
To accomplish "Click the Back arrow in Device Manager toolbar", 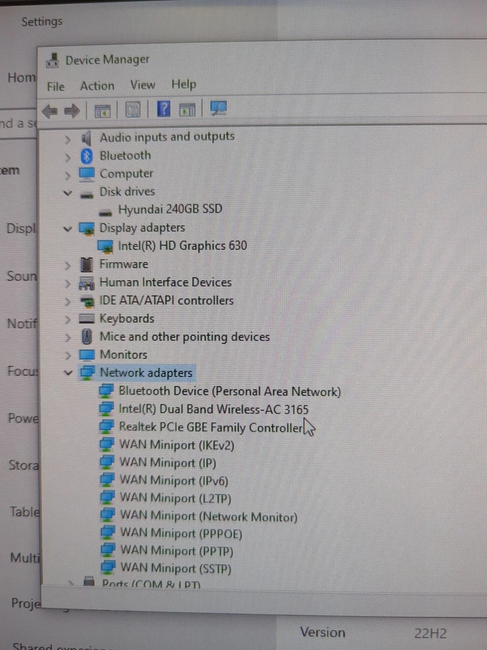I will pos(50,111).
